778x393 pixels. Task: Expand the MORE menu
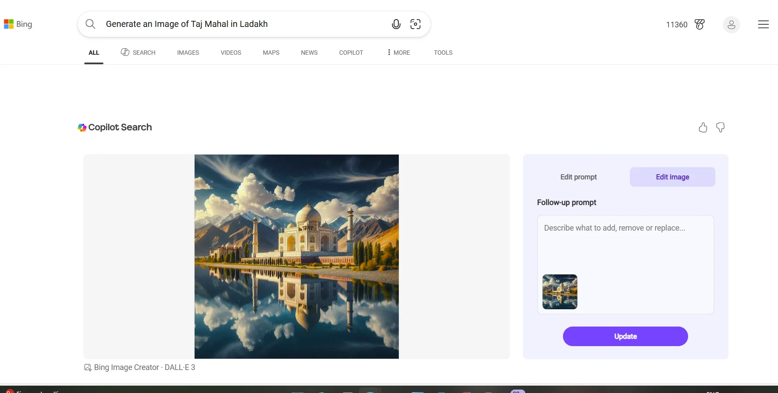click(398, 53)
